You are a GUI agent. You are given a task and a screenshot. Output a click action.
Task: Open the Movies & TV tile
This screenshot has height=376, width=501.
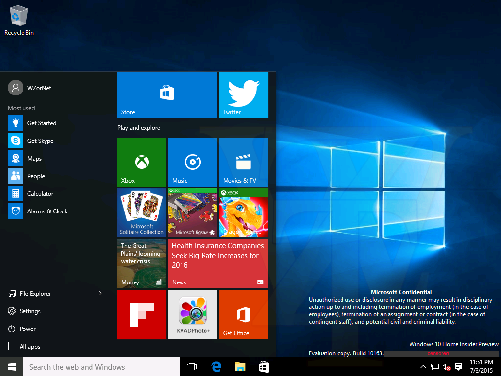[243, 162]
